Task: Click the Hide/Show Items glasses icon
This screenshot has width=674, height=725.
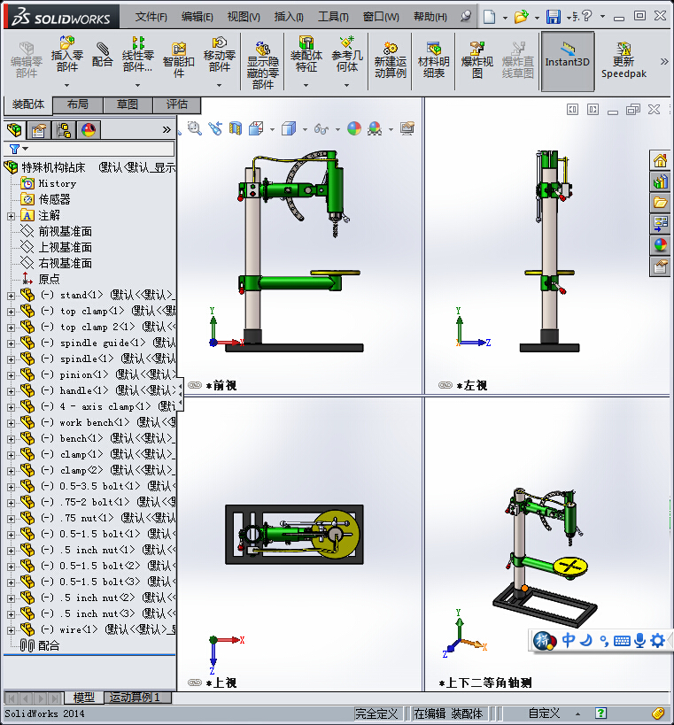Action: tap(321, 128)
